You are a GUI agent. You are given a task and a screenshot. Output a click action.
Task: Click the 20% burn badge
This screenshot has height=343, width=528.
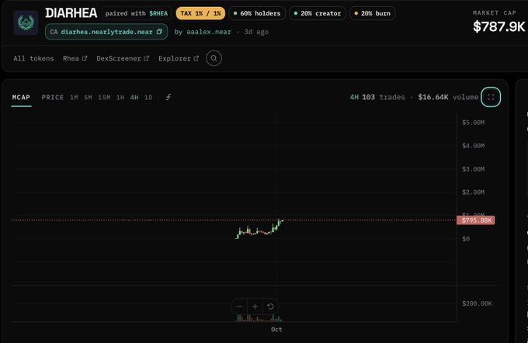[372, 13]
